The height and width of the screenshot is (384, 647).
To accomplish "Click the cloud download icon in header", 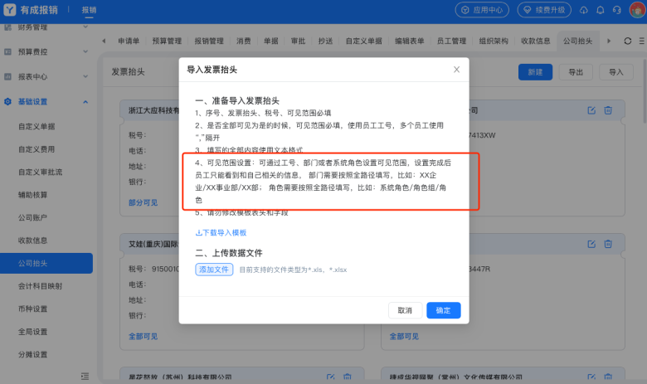I will coord(584,10).
